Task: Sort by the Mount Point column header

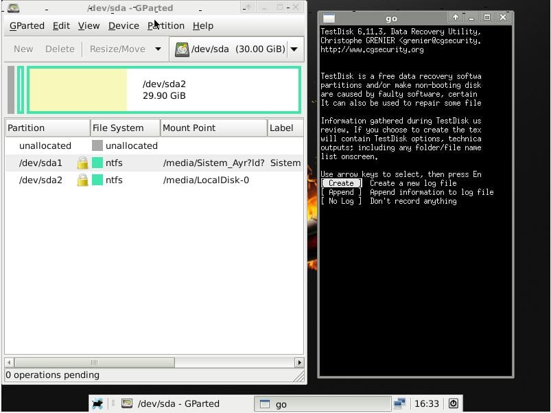Action: (213, 128)
